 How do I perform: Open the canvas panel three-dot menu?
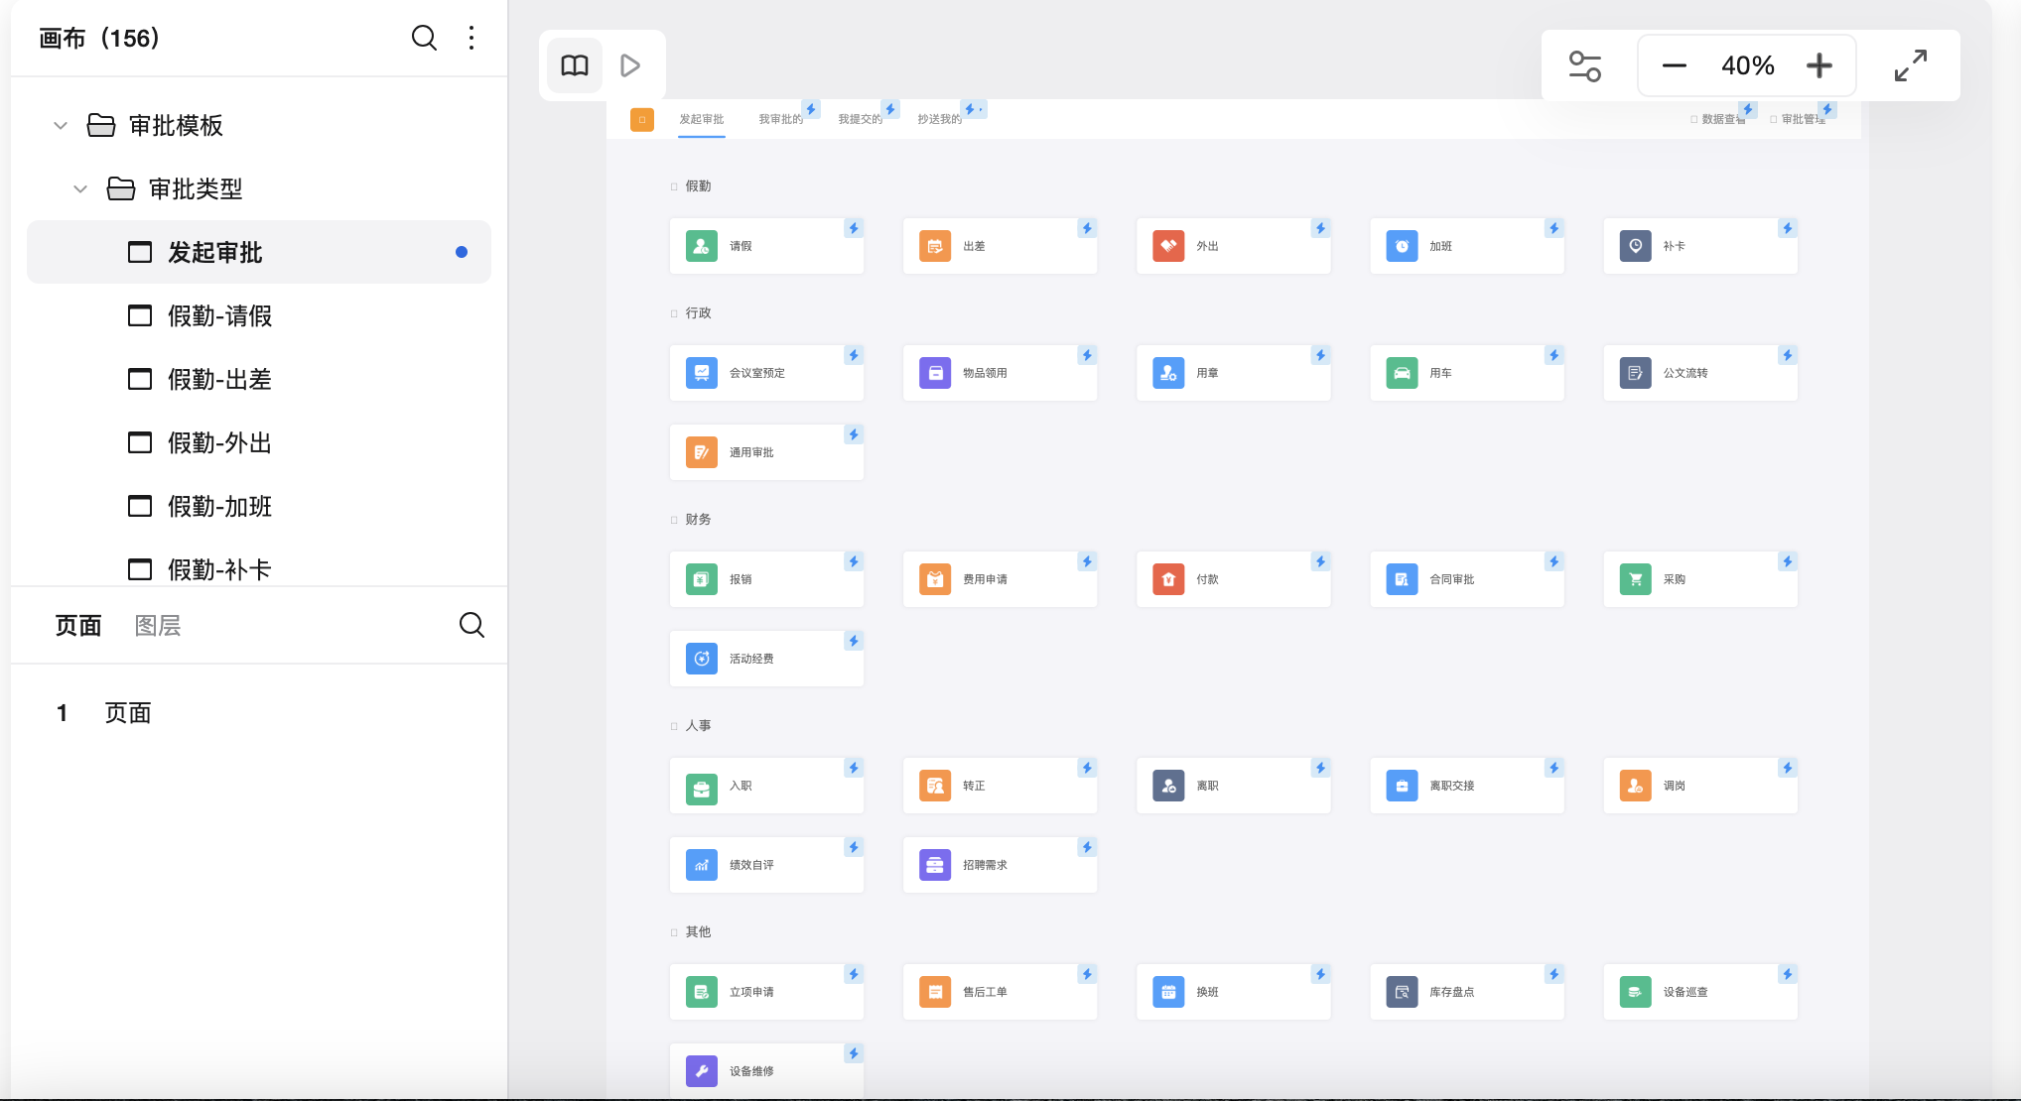472,38
